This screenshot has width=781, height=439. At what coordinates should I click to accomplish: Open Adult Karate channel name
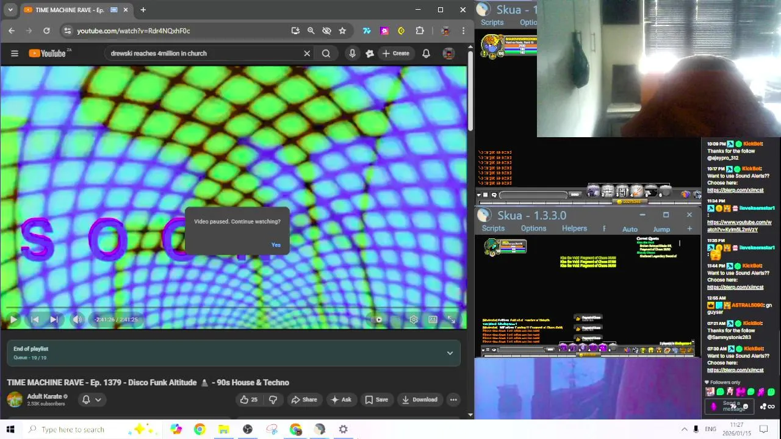(x=44, y=396)
